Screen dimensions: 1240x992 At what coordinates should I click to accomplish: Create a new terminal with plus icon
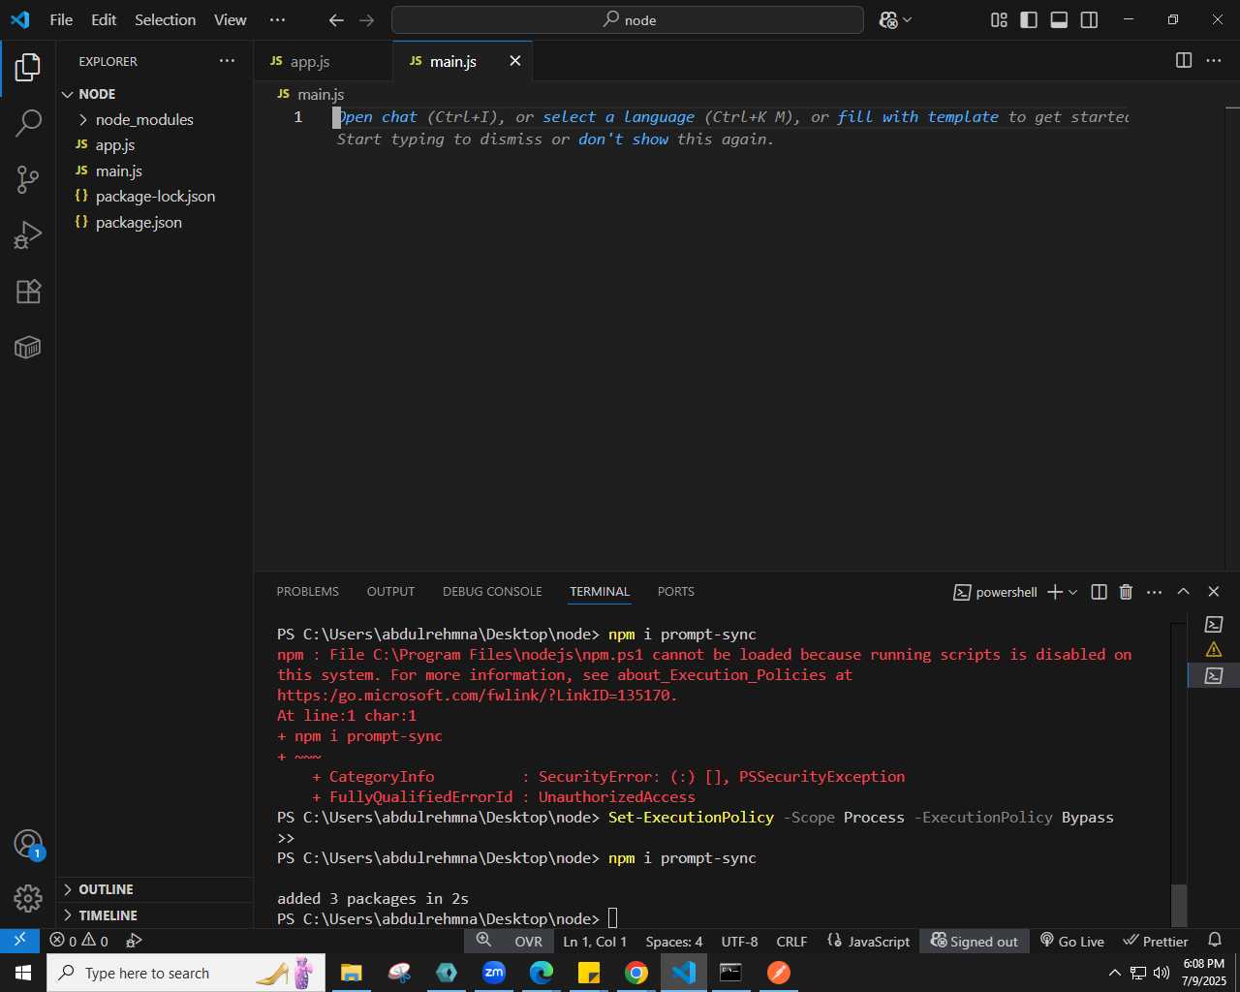(1055, 592)
